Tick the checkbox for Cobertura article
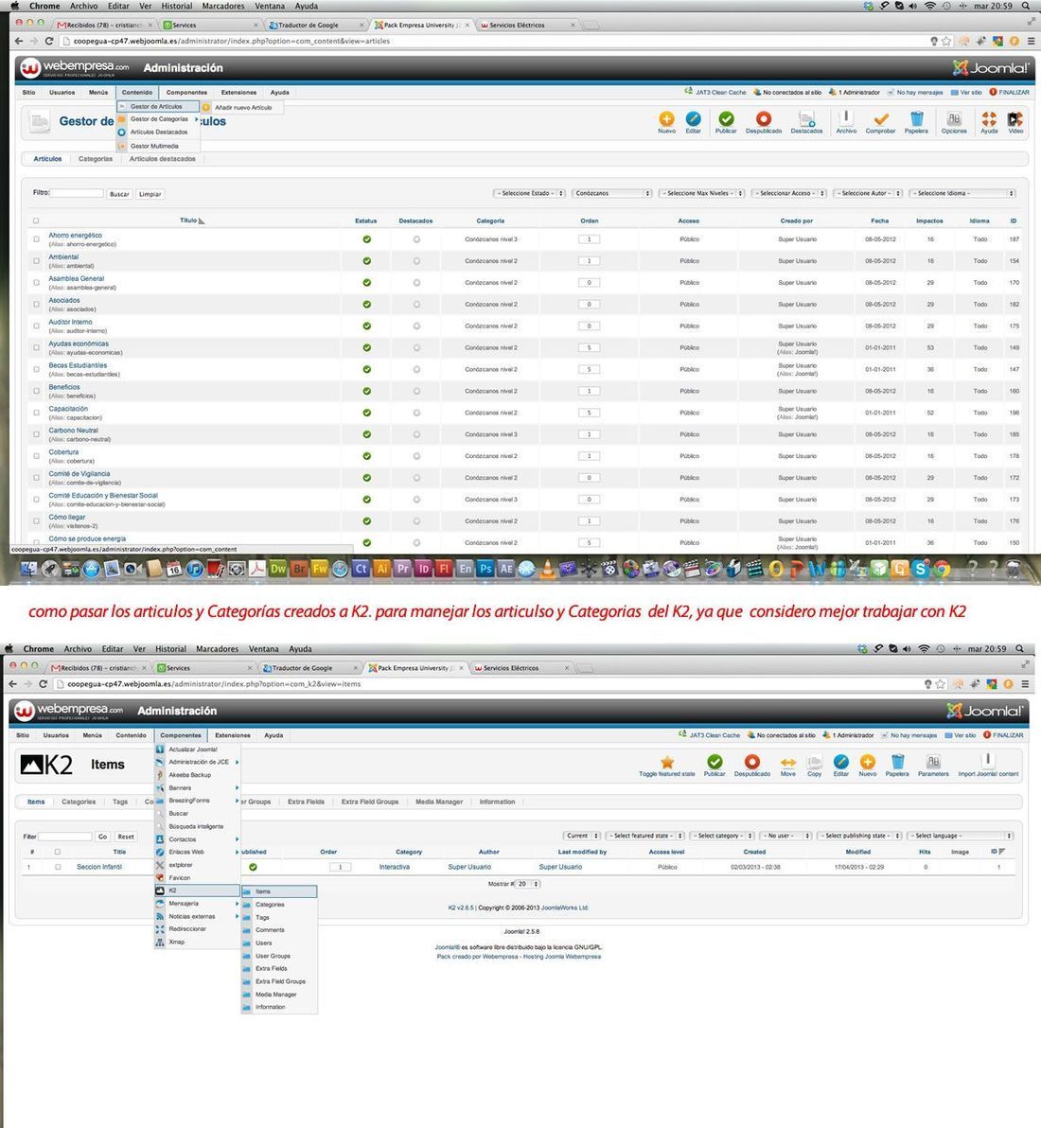The image size is (1041, 1128). point(36,456)
